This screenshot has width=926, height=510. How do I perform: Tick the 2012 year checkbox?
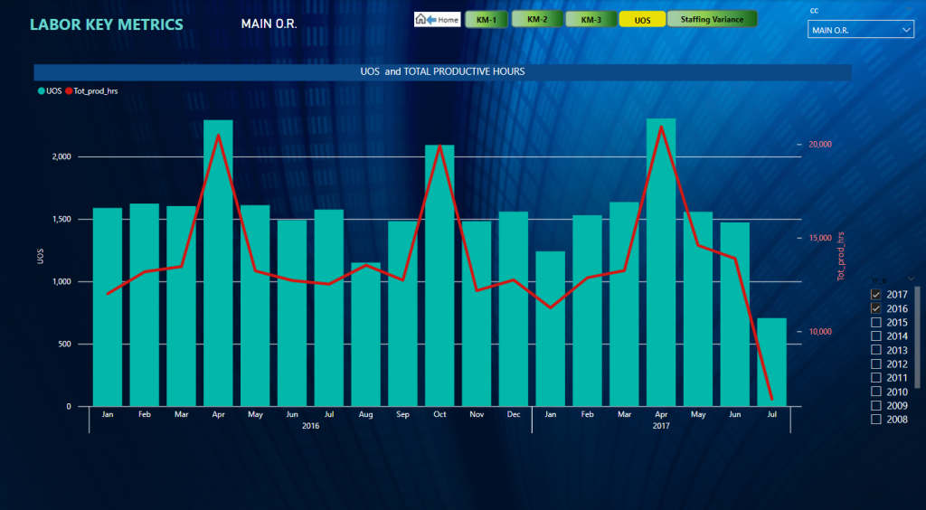[x=875, y=364]
